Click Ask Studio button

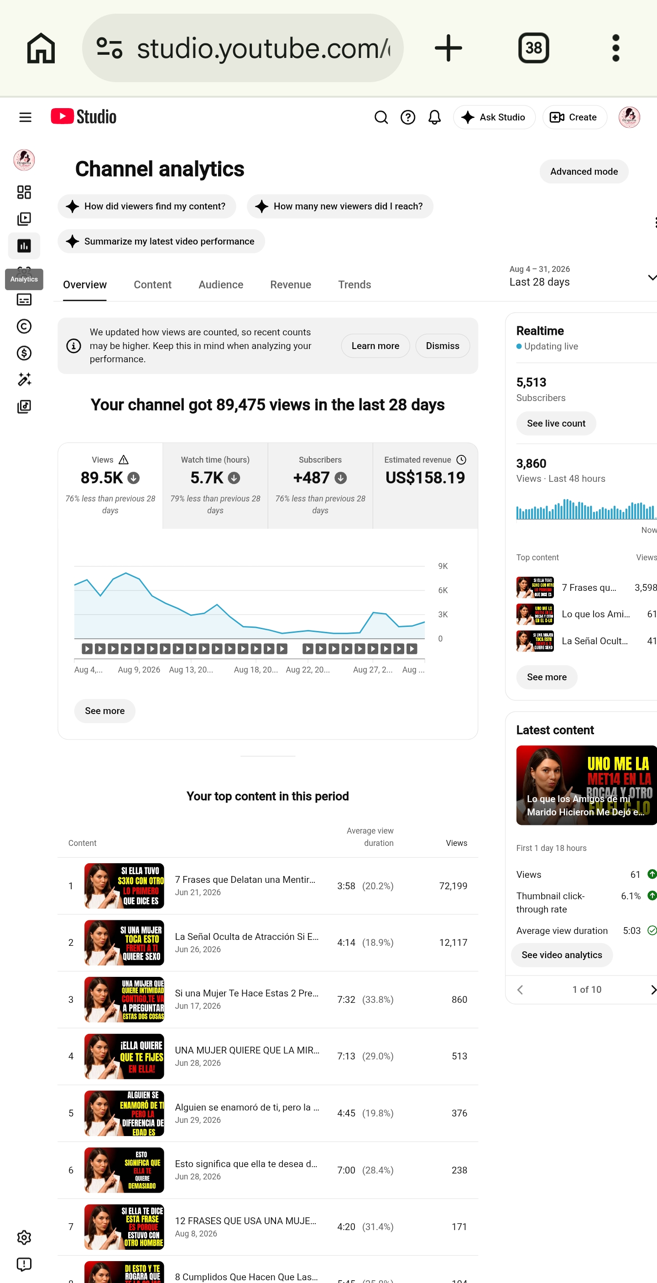(494, 117)
